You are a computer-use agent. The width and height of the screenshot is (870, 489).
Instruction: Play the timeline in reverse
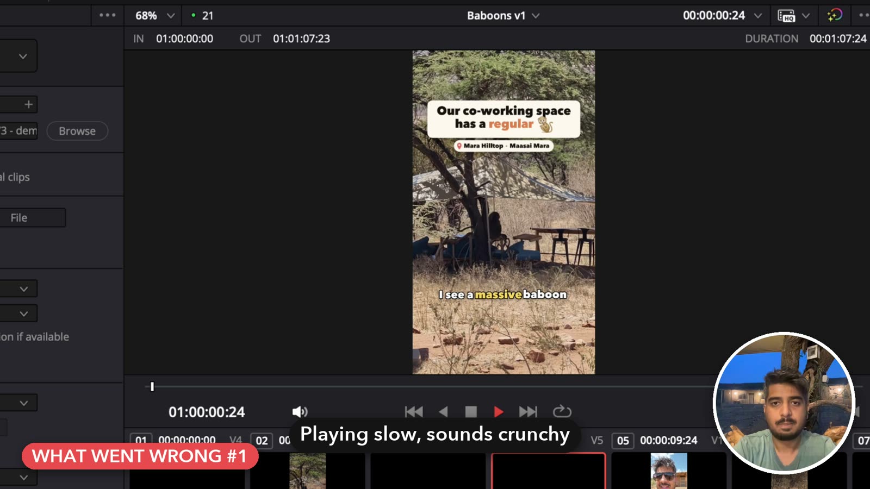click(443, 412)
